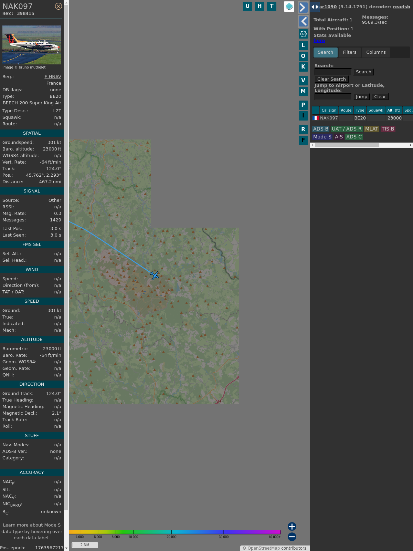Click the altitude color scale bar
Viewport: 413px width, 551px height.
pos(174,532)
